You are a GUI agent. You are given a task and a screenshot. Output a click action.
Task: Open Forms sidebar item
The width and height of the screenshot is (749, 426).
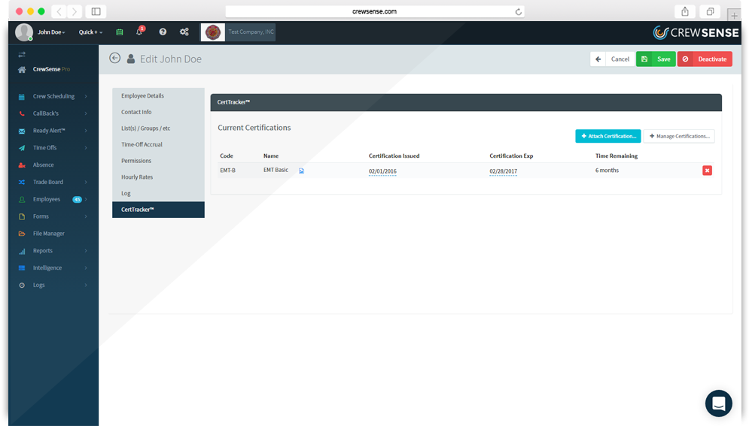pyautogui.click(x=41, y=216)
